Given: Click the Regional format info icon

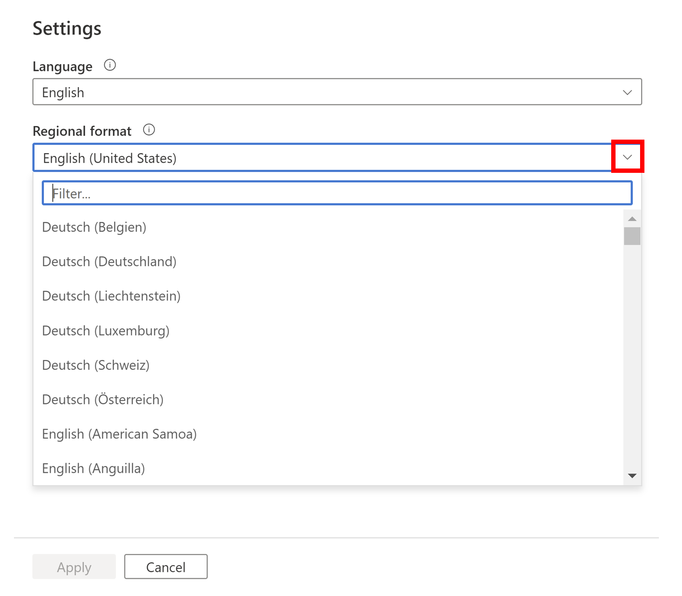Looking at the screenshot, I should (x=149, y=130).
